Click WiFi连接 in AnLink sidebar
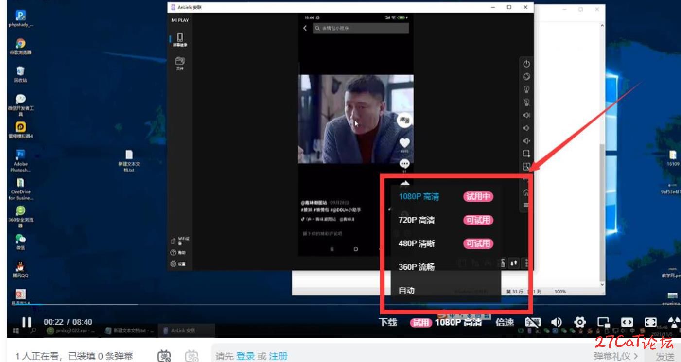Image resolution: width=681 pixels, height=362 pixels. point(180,241)
